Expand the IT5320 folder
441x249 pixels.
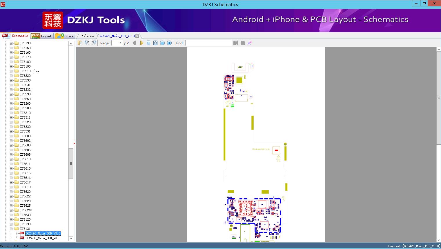[x=11, y=122]
